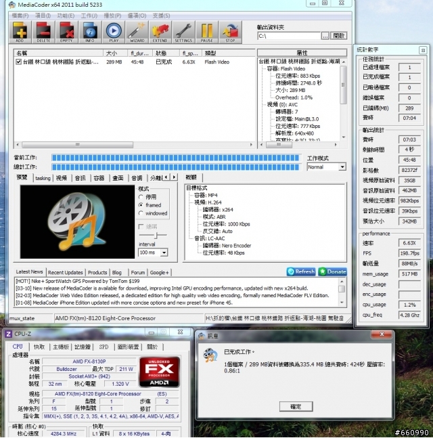Click the MediaCoder title bar app icon
The height and width of the screenshot is (438, 433).
click(x=12, y=5)
